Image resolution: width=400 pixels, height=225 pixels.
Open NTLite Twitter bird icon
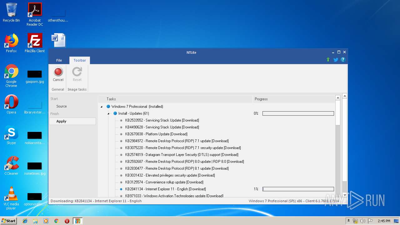[336, 60]
